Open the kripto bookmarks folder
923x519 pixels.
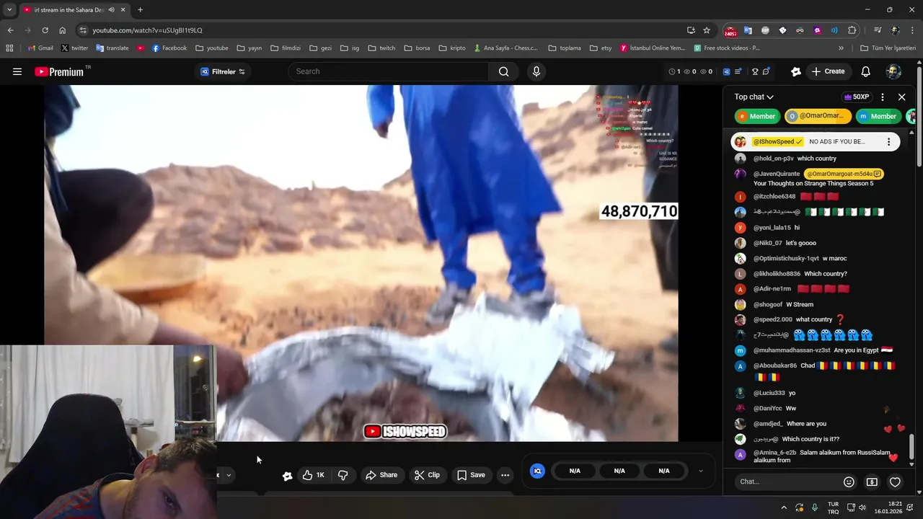452,48
